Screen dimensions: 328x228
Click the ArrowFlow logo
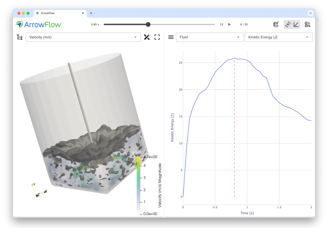tap(39, 25)
